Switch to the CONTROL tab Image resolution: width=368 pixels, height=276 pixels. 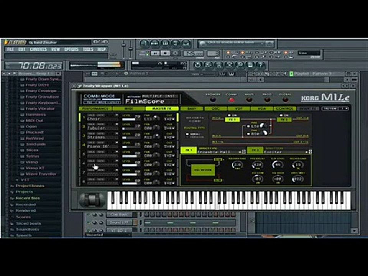285,108
